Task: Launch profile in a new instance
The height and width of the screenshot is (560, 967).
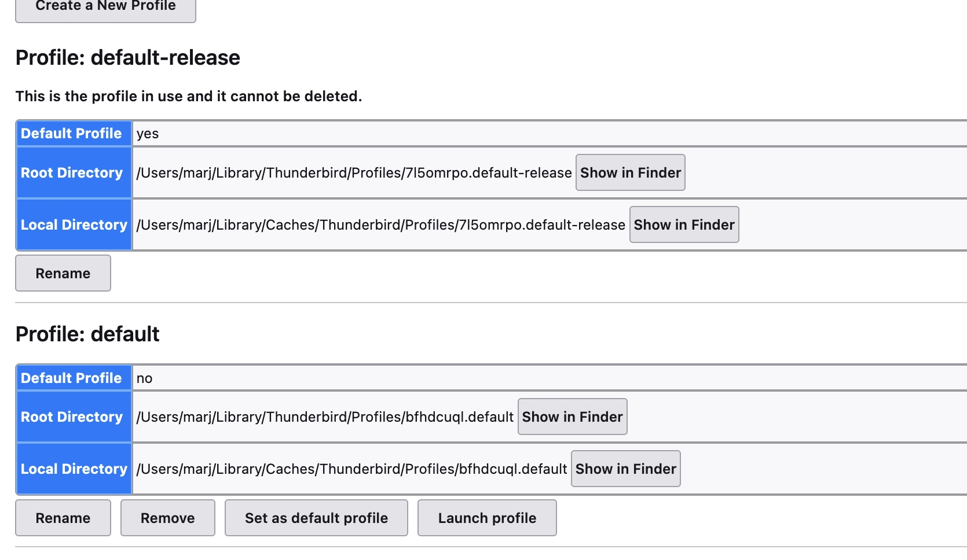Action: [x=487, y=518]
